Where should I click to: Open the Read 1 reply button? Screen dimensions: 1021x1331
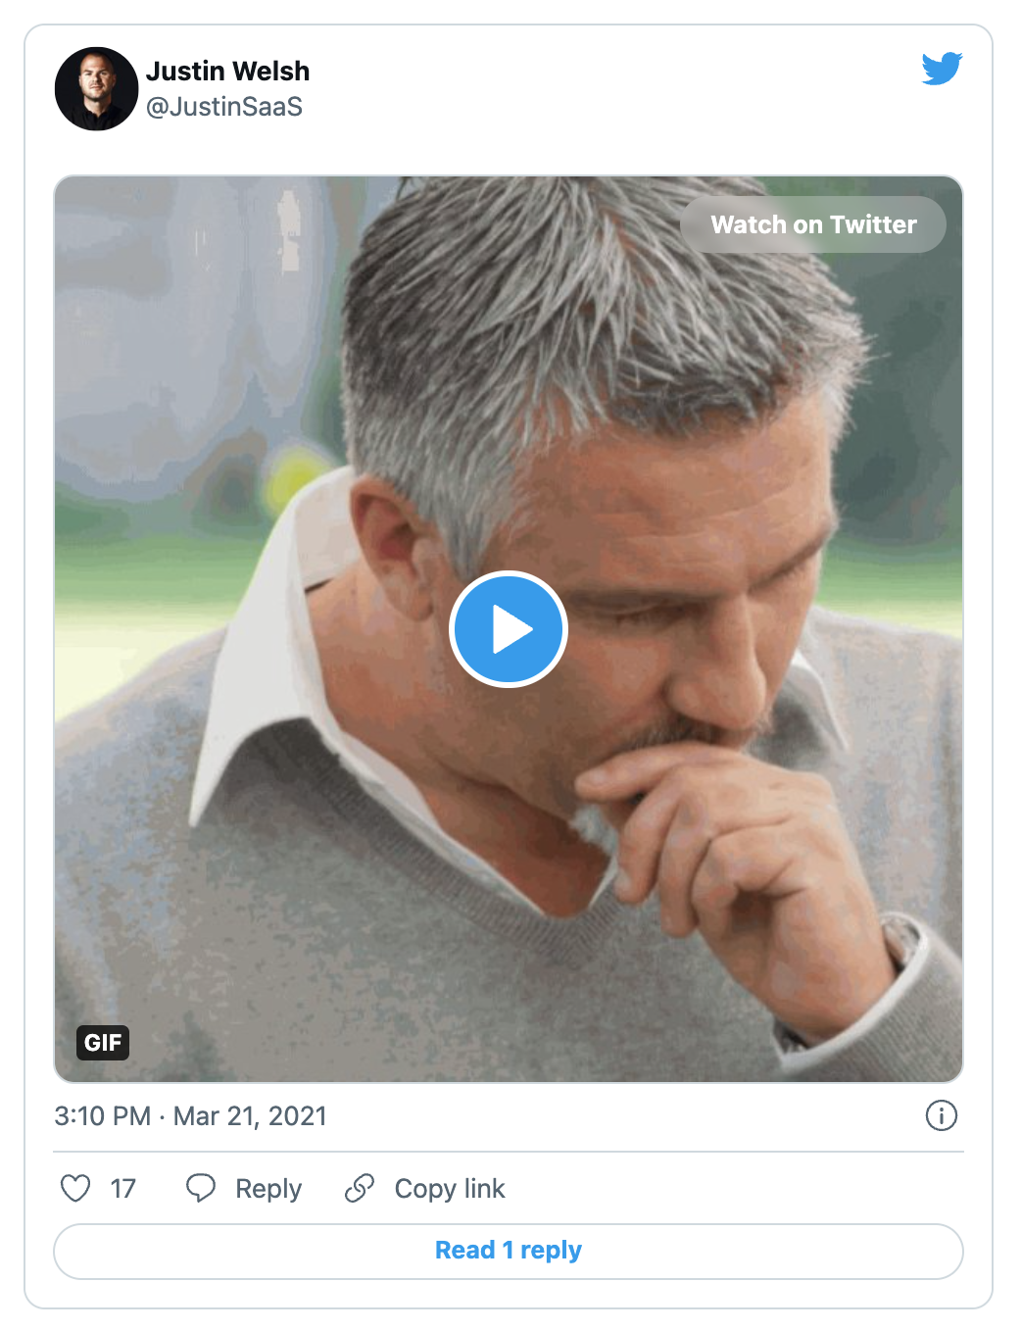tap(509, 1251)
